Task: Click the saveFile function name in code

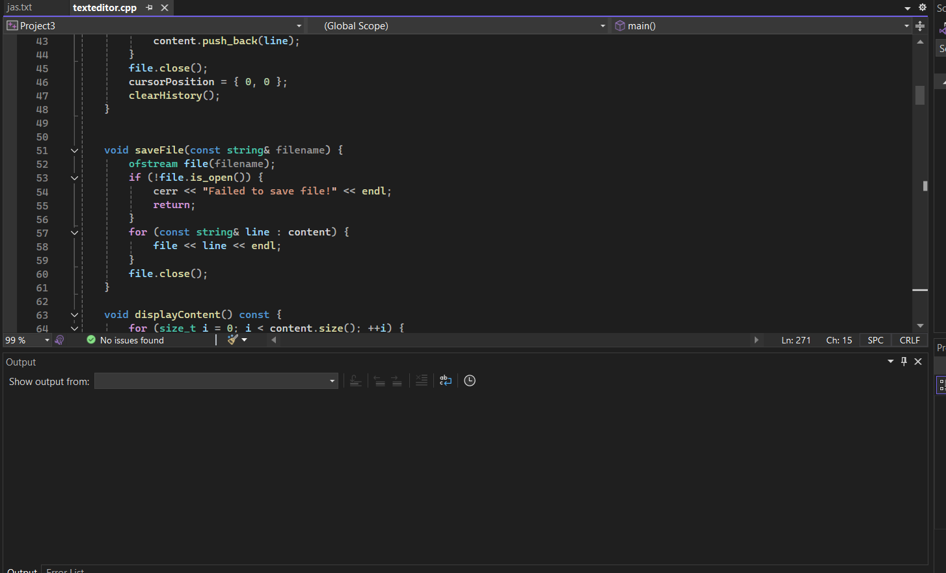Action: tap(159, 150)
